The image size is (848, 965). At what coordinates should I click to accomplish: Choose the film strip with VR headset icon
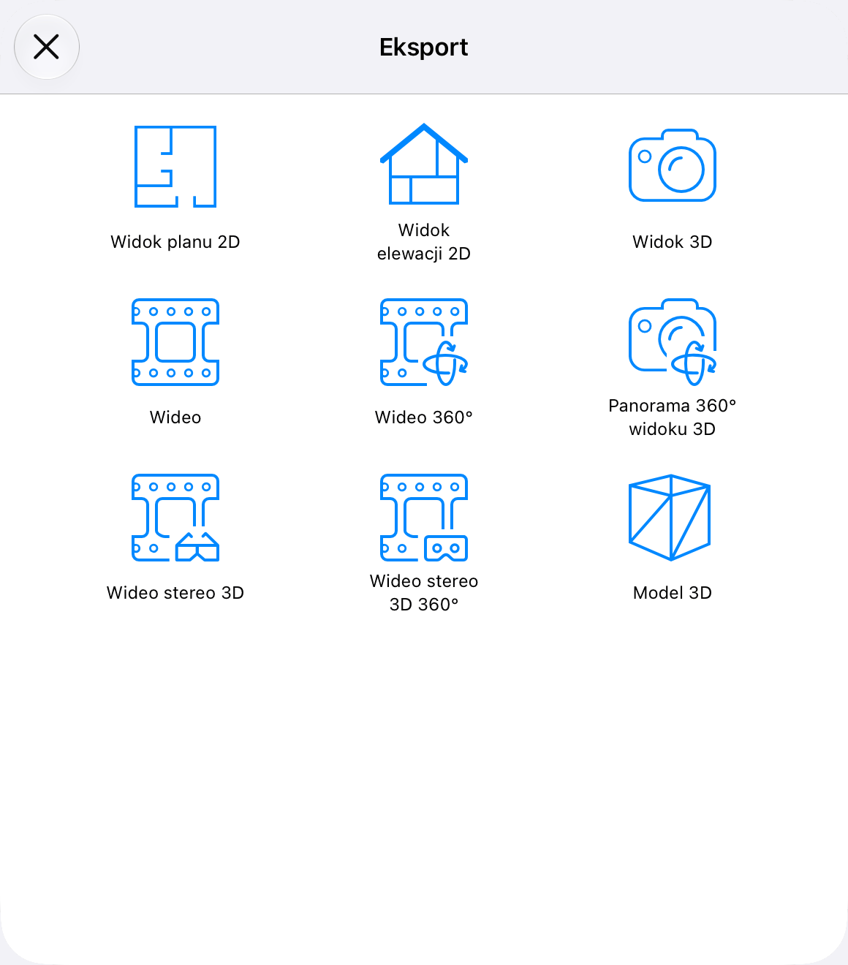(x=424, y=518)
